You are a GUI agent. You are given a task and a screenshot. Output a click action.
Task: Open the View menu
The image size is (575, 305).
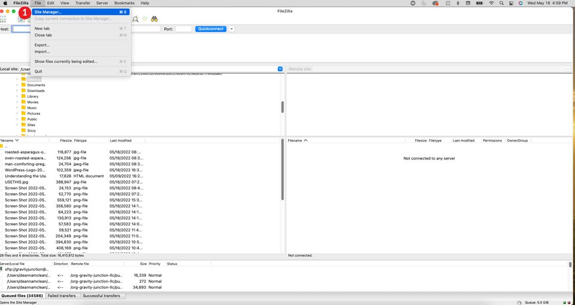click(65, 3)
